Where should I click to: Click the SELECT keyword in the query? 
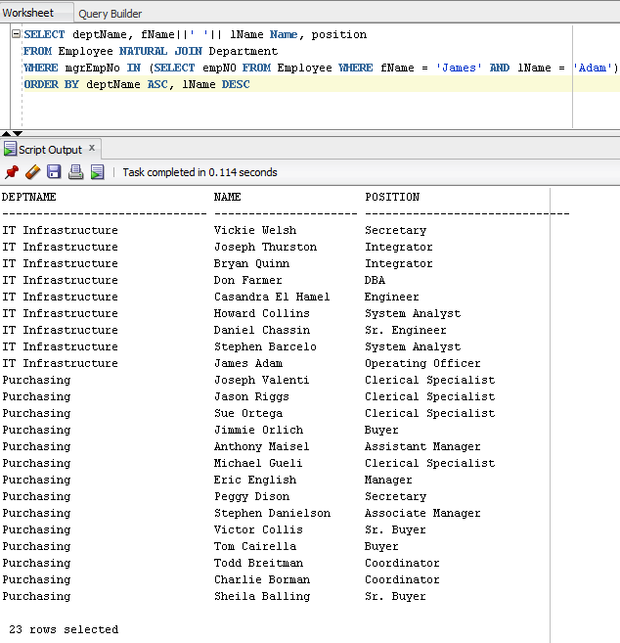click(44, 34)
